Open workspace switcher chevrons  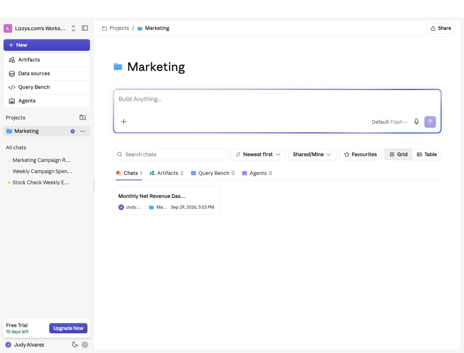tap(73, 28)
